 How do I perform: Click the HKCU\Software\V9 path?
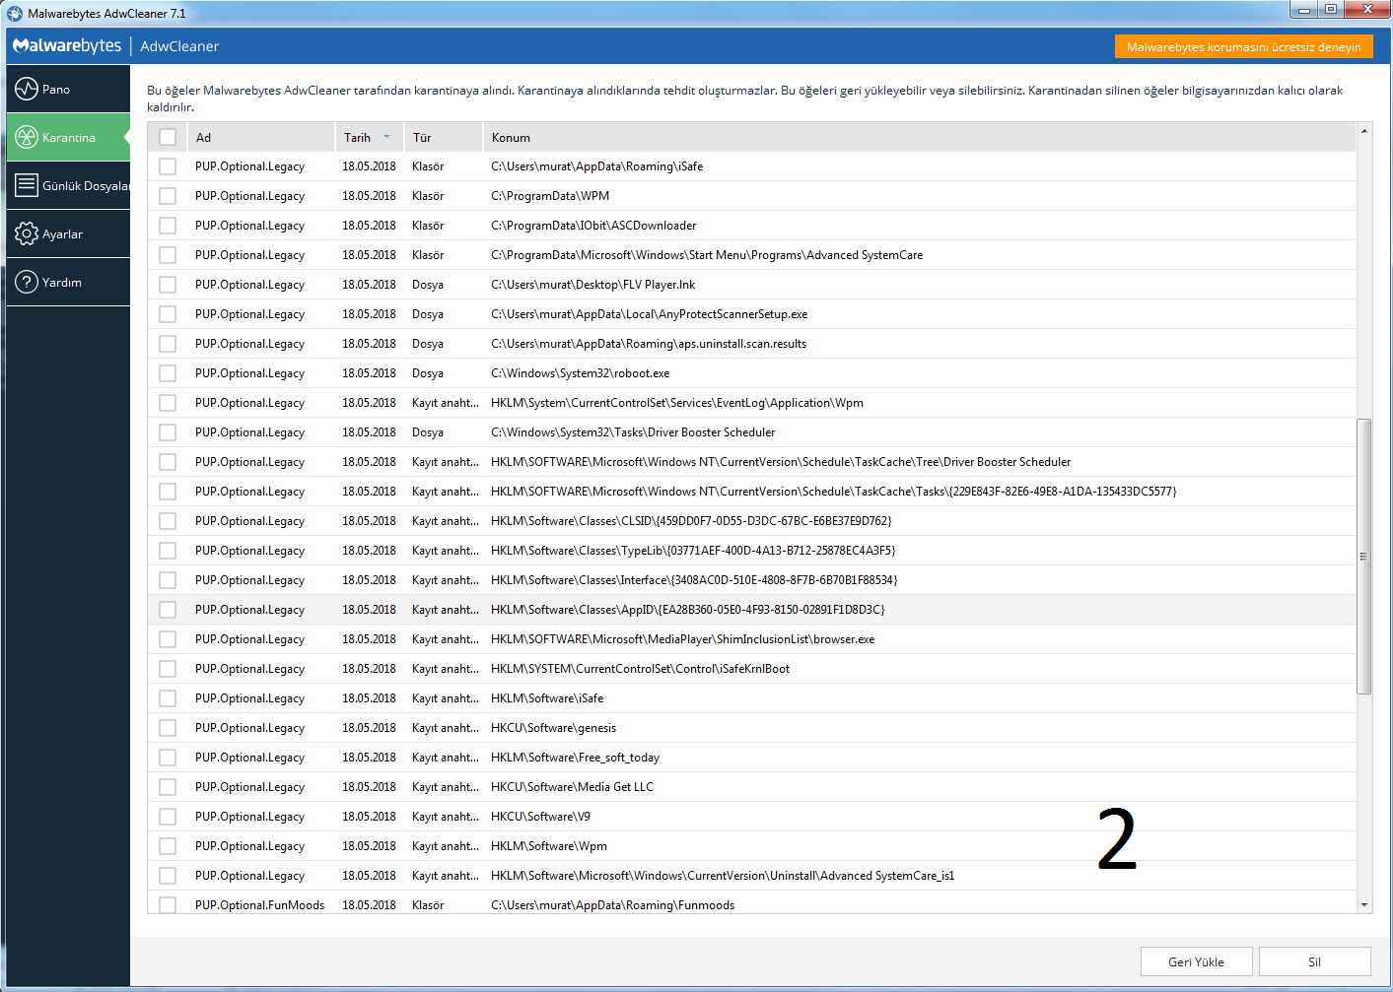541,817
